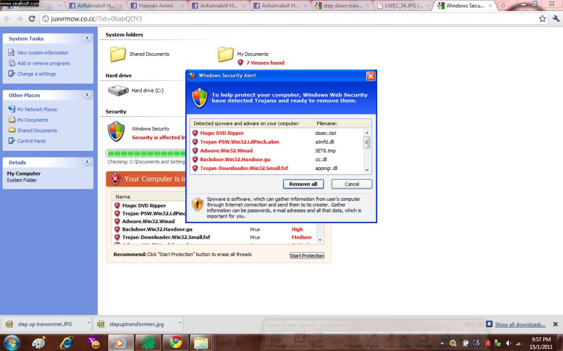Open Windows Explorer folder on taskbar
The width and height of the screenshot is (563, 351).
(201, 343)
